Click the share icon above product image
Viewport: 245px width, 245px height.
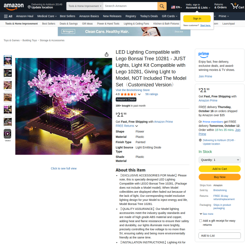107,54
